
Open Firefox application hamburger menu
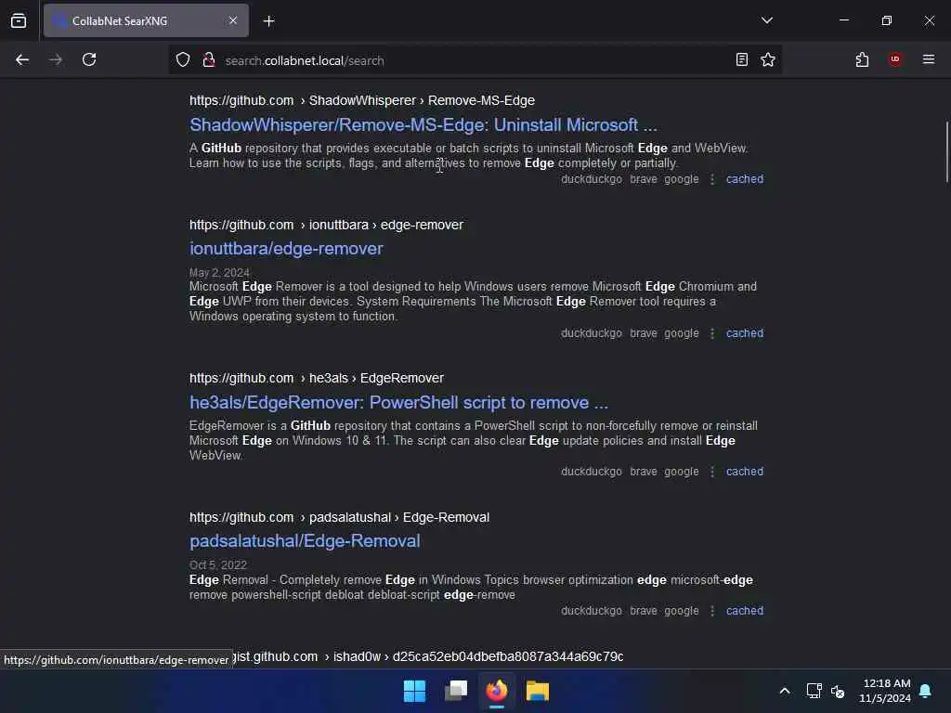929,59
